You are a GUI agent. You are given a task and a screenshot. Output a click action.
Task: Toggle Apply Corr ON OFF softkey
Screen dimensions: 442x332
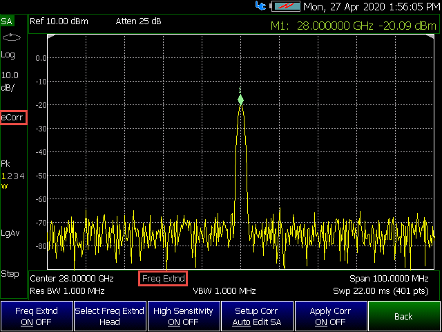click(x=330, y=316)
